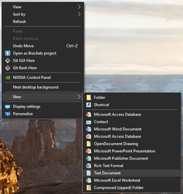Click the OpenDocument Drawing icon
This screenshot has height=194, width=183.
point(89,144)
